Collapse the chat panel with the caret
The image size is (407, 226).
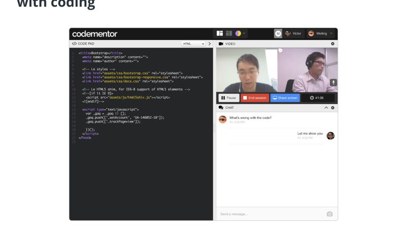(326, 108)
